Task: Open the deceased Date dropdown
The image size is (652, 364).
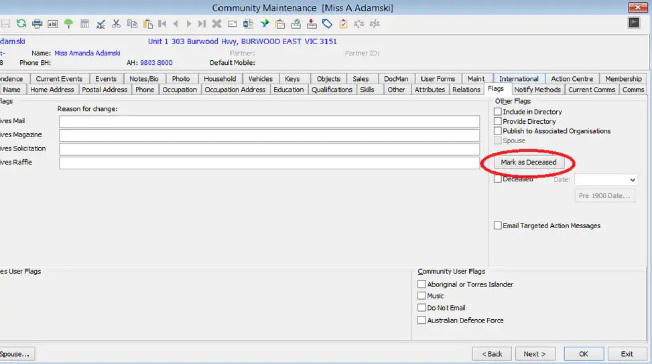Action: 632,180
